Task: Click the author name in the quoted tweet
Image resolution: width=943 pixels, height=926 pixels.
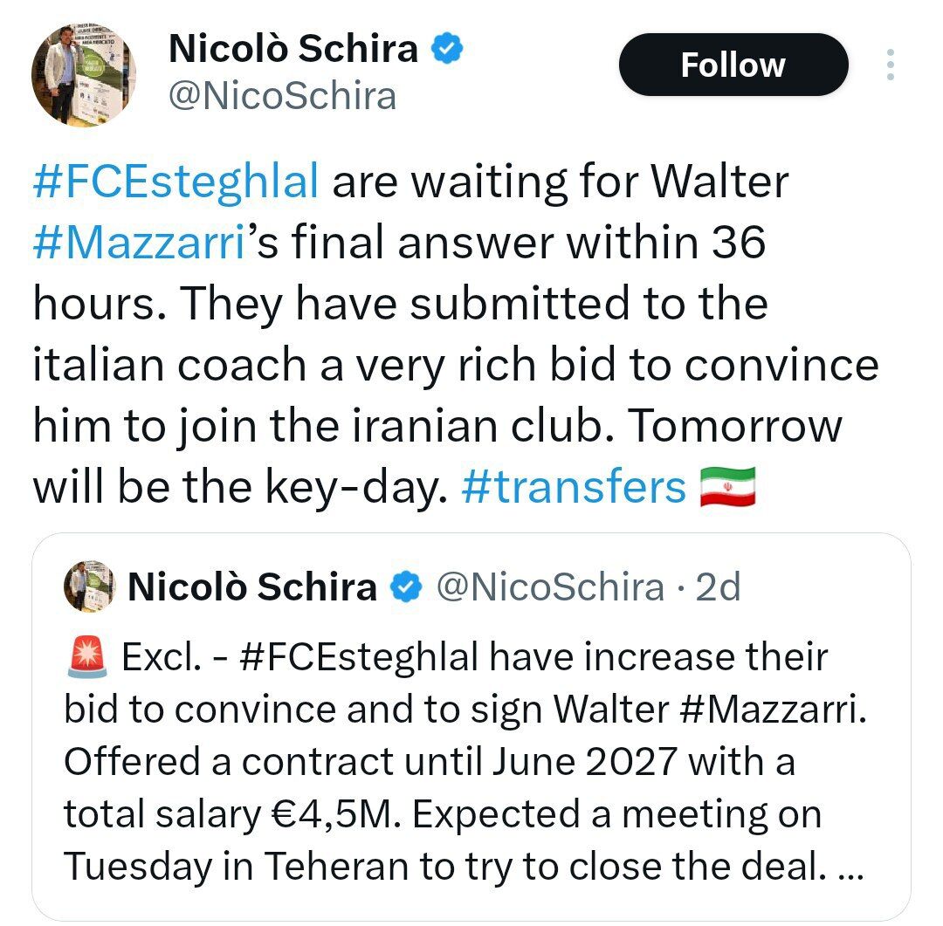Action: [x=251, y=587]
